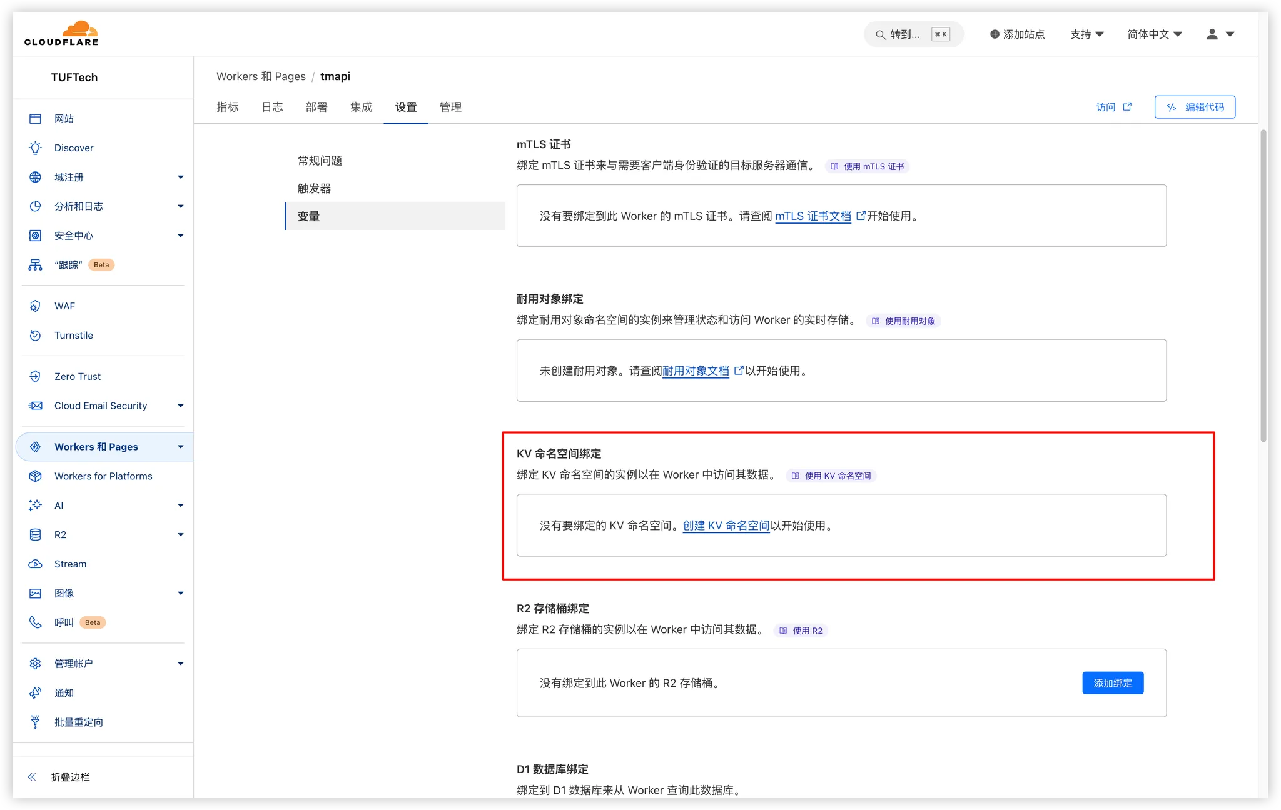Open the 简体中文 language dropdown
This screenshot has height=810, width=1281.
(1154, 34)
